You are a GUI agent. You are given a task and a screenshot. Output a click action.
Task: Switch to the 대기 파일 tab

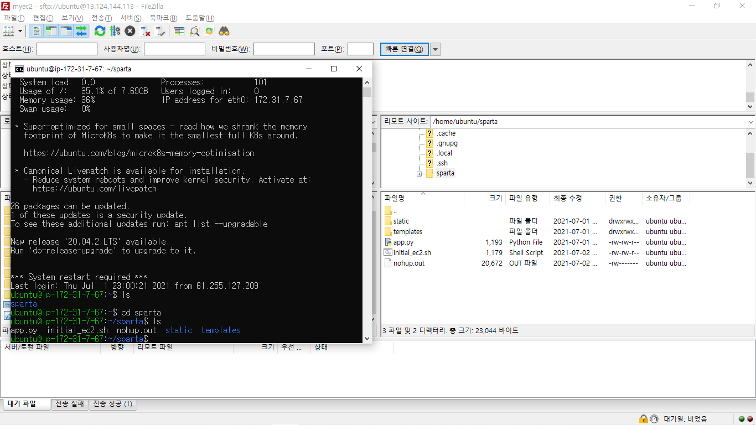(25, 404)
